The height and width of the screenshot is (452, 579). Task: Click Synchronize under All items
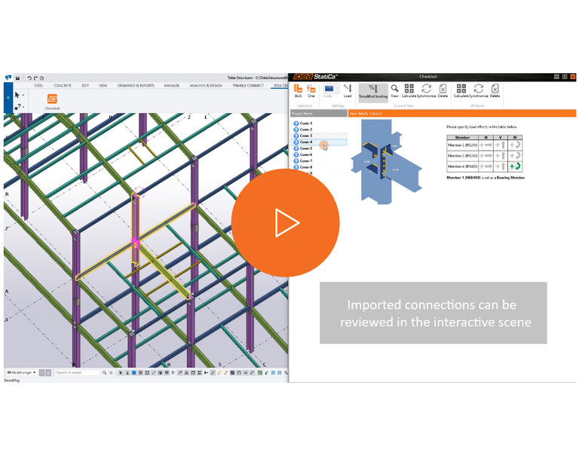pyautogui.click(x=479, y=90)
